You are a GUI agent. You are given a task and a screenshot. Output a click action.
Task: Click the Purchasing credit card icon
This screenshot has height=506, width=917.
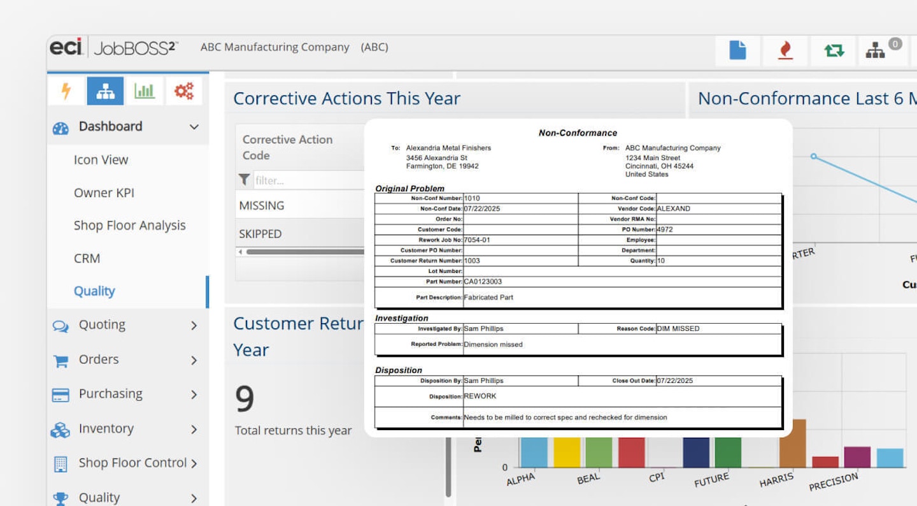(60, 395)
